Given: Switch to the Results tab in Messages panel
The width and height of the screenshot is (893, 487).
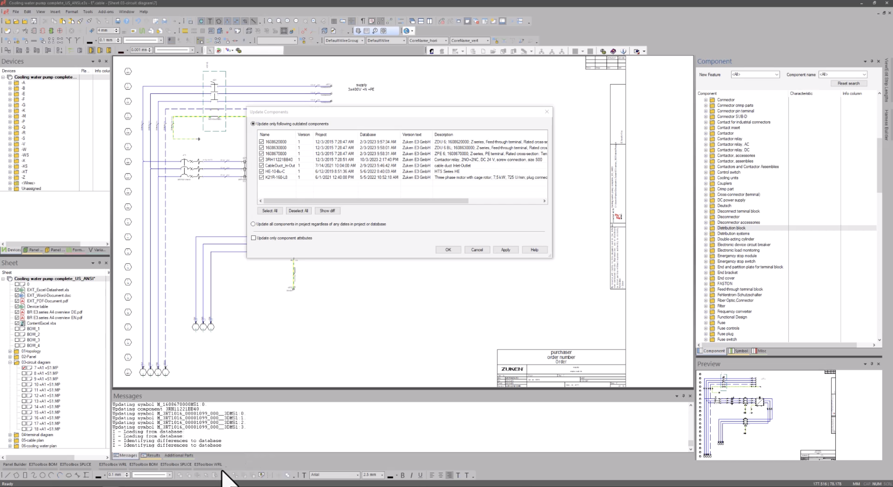Looking at the screenshot, I should [151, 455].
